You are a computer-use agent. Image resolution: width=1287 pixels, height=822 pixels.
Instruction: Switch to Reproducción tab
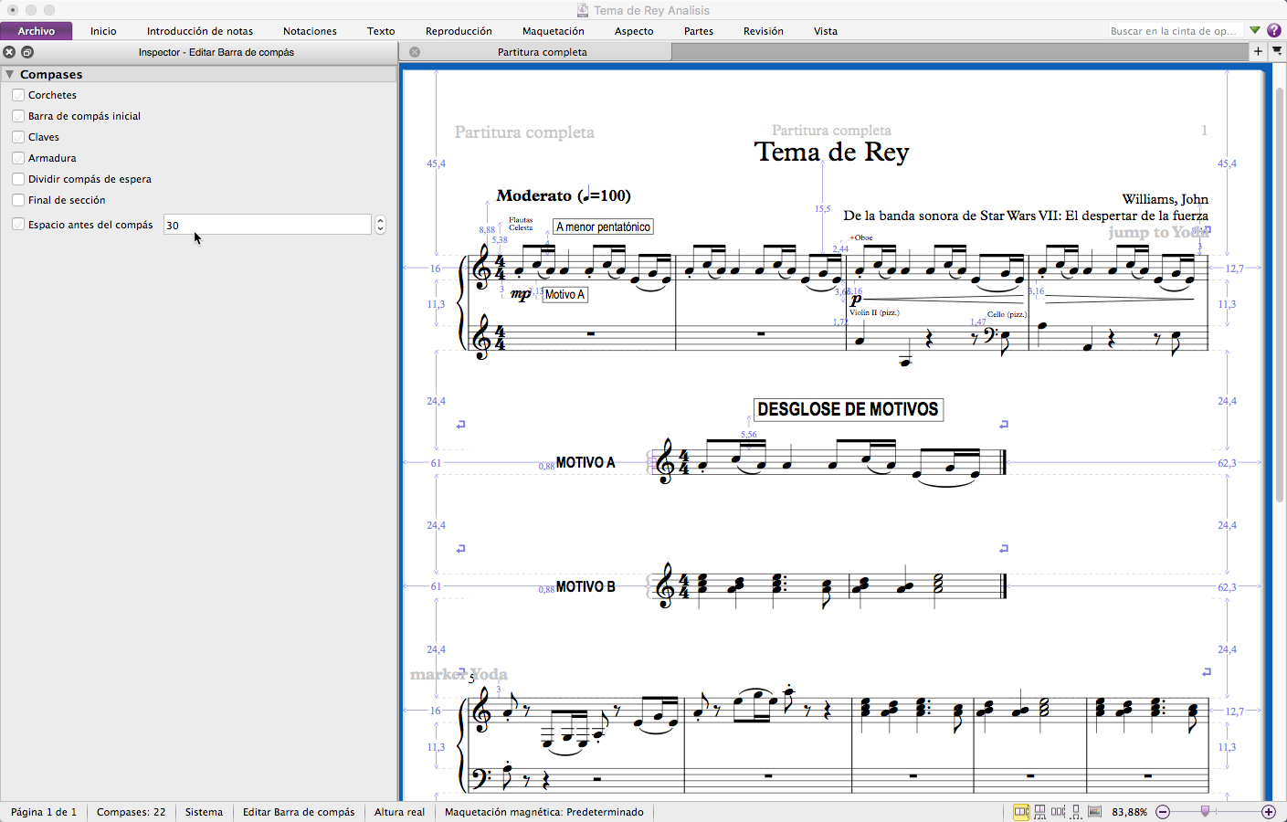pos(459,31)
